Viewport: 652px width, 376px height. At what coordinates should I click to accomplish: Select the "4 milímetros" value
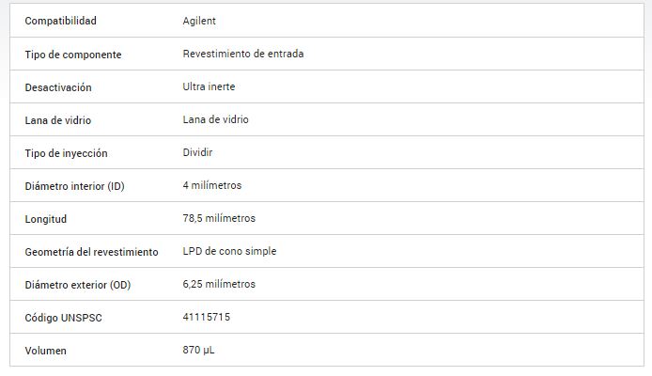point(211,185)
